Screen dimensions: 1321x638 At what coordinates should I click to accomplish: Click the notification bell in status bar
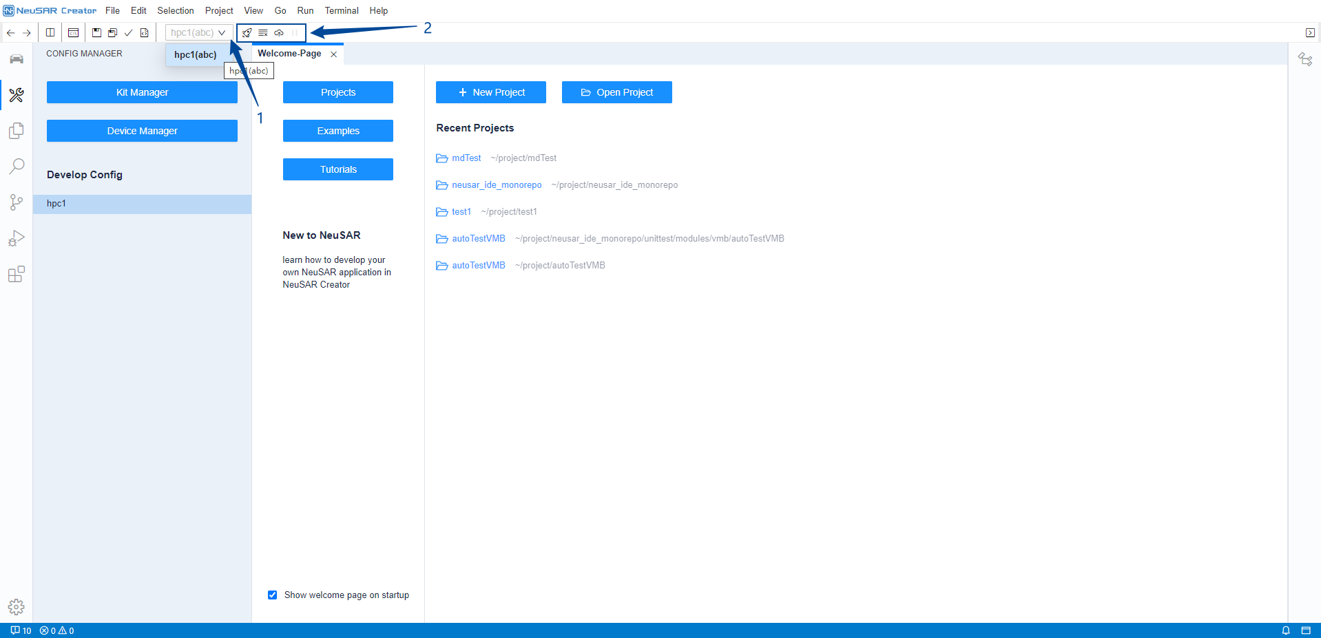tap(1285, 630)
